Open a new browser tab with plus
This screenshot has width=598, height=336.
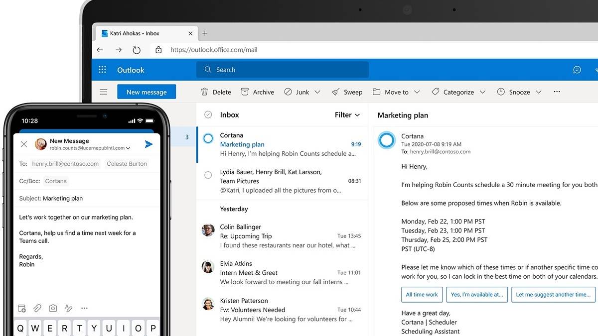(205, 33)
